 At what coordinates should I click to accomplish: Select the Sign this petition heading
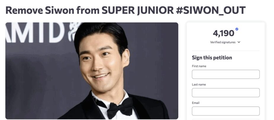(x=212, y=57)
